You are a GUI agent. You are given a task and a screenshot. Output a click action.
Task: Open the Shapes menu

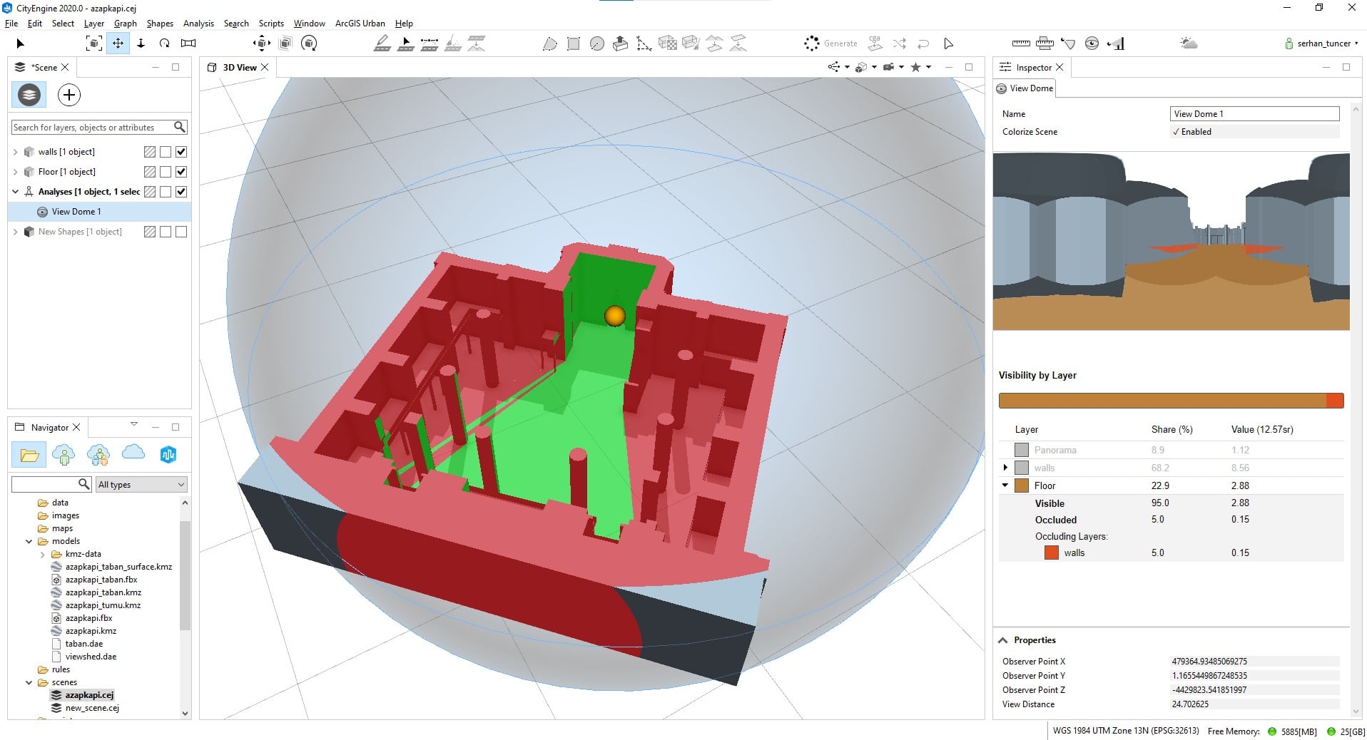160,24
